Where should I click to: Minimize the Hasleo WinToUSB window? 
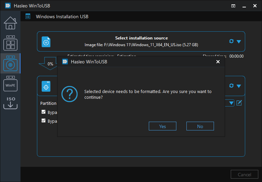(244, 6)
